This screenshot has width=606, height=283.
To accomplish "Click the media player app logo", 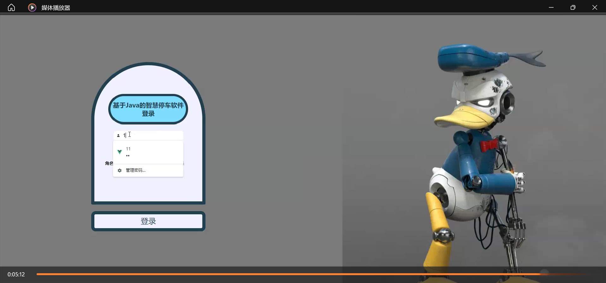I will click(x=32, y=7).
